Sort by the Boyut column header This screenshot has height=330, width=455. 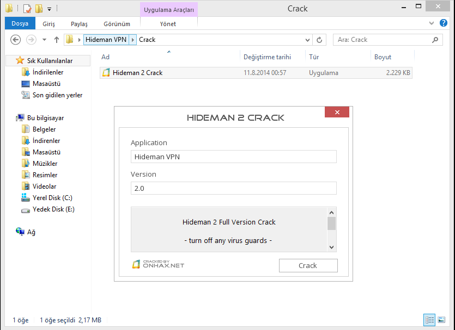click(x=383, y=57)
